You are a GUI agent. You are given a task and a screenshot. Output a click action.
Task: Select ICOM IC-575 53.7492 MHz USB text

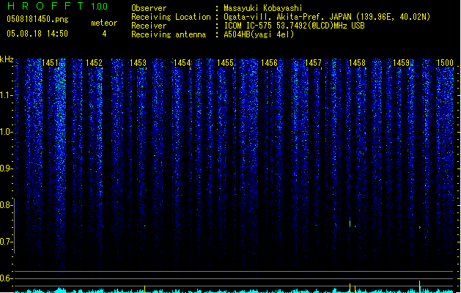point(294,26)
